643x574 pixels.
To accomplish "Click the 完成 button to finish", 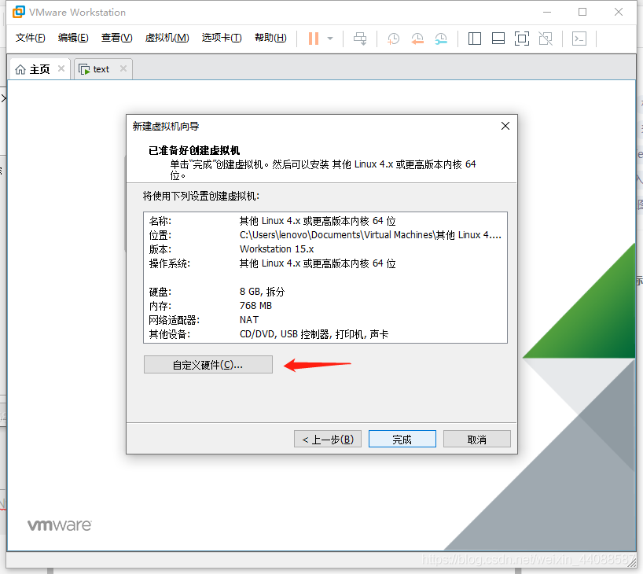I will (x=402, y=439).
